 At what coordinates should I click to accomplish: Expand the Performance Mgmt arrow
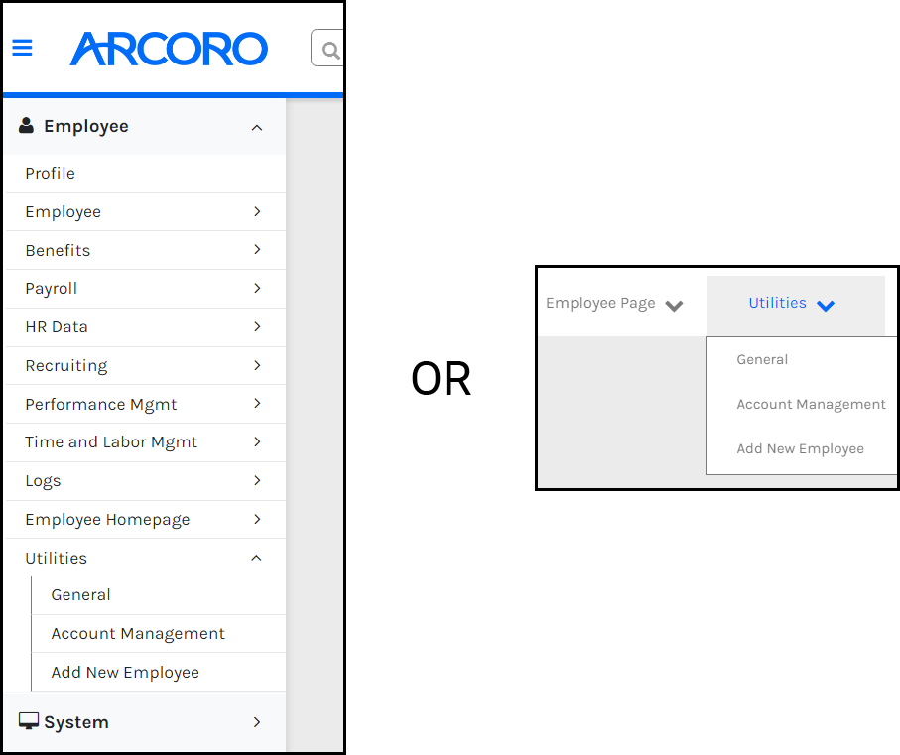(257, 404)
